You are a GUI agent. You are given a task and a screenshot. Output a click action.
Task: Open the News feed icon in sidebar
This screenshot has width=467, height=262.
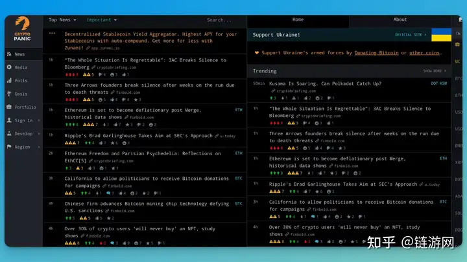click(x=9, y=54)
